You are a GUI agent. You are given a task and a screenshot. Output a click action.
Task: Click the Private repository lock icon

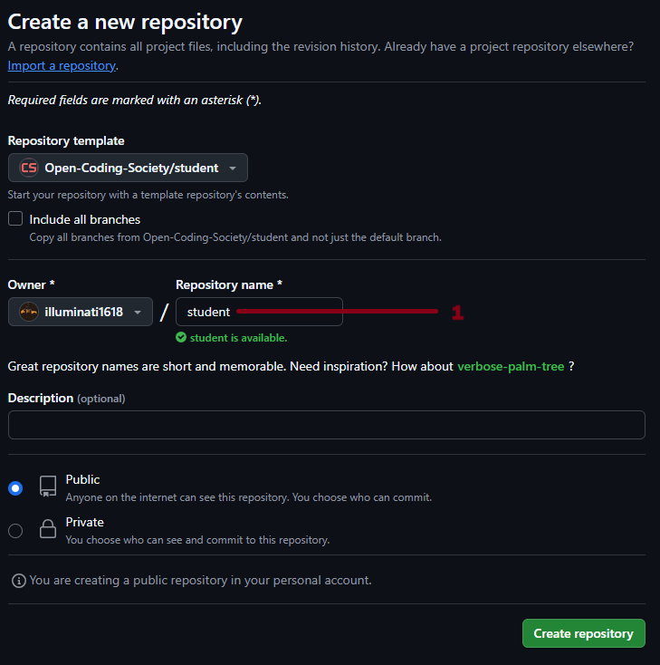pyautogui.click(x=48, y=529)
